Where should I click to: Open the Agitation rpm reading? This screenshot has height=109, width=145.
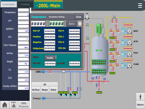click(24, 28)
